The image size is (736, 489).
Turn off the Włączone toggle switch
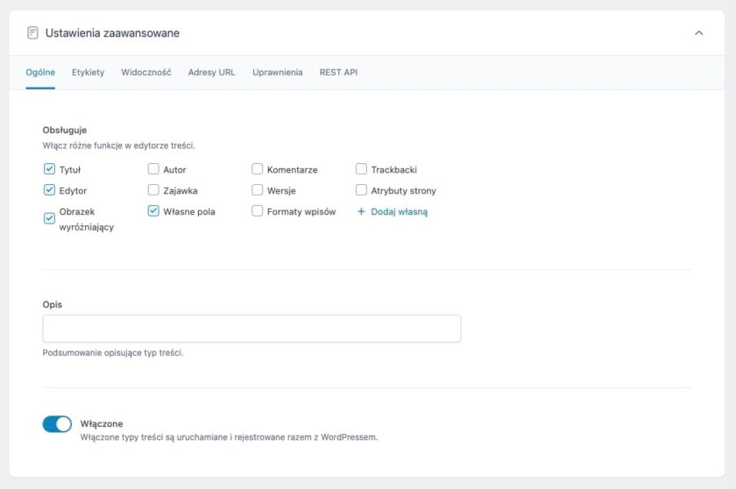(57, 424)
